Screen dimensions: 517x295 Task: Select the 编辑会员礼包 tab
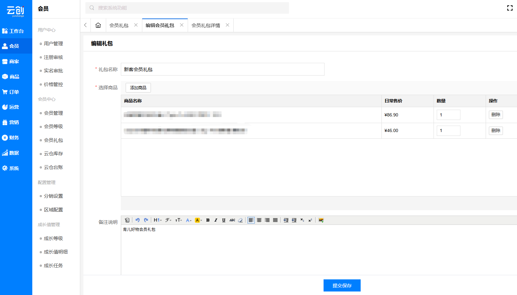pos(160,26)
